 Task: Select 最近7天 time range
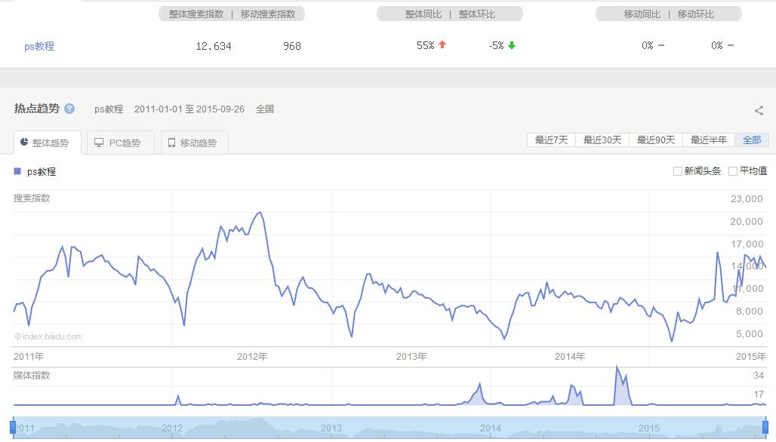[551, 140]
